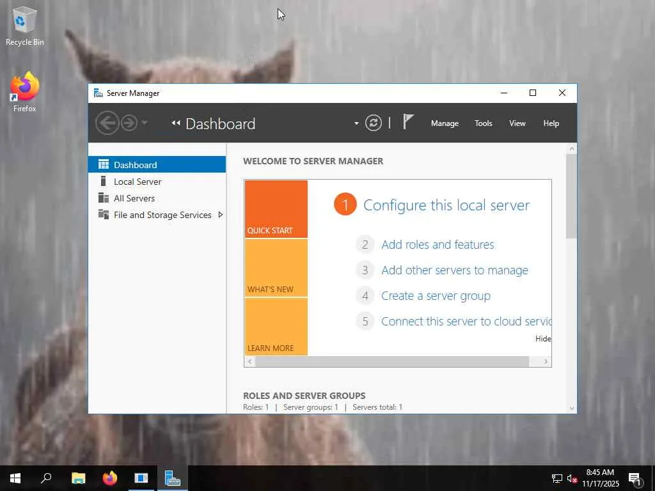Click Create a server group link
Viewport: 655px width, 491px height.
pyautogui.click(x=436, y=295)
